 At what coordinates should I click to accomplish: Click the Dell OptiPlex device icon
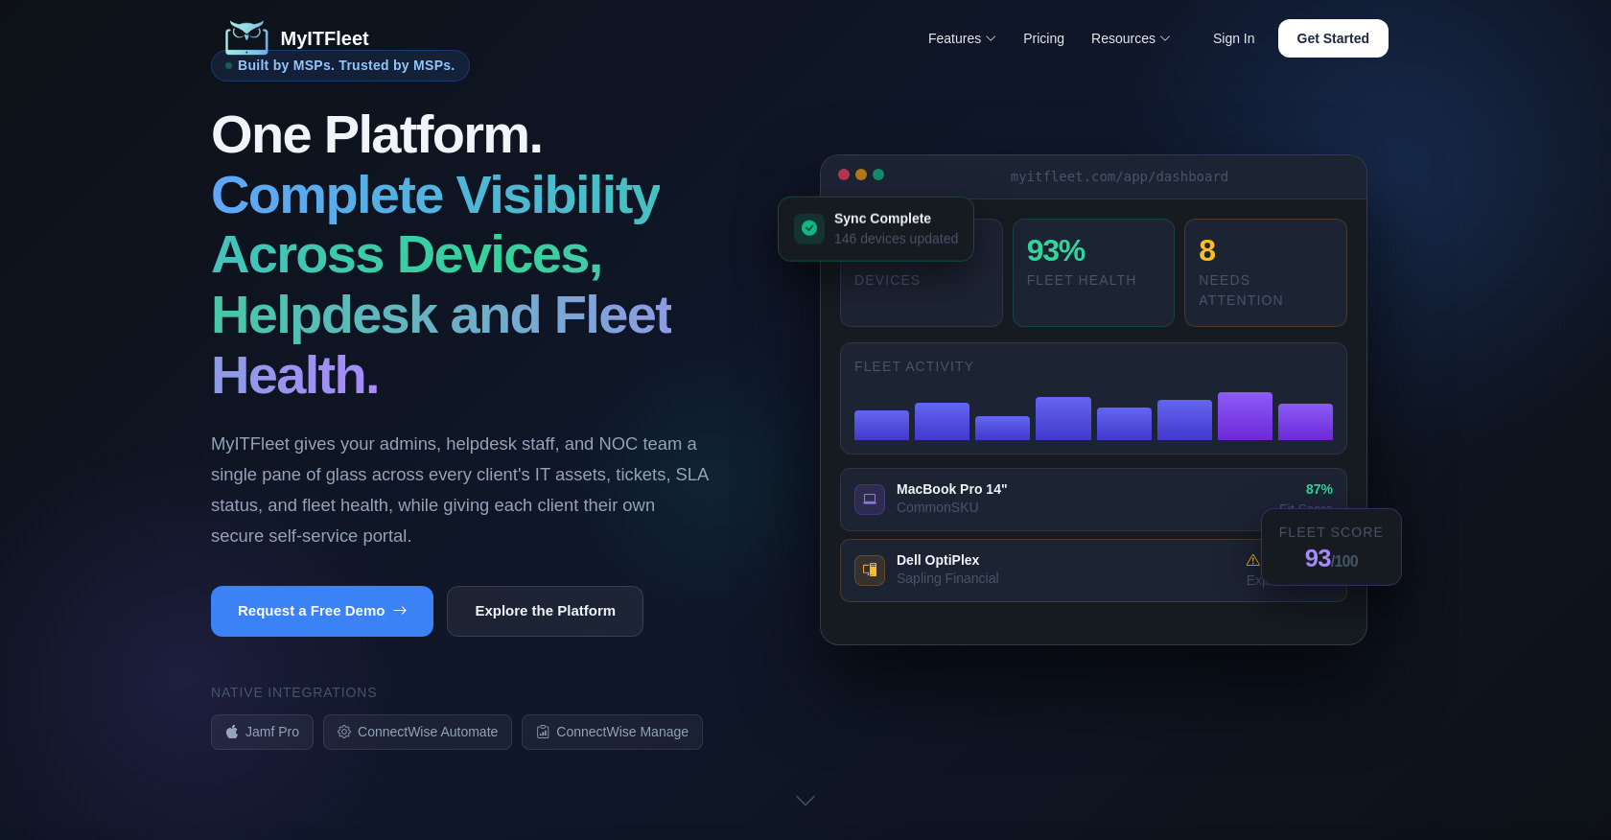click(x=870, y=571)
